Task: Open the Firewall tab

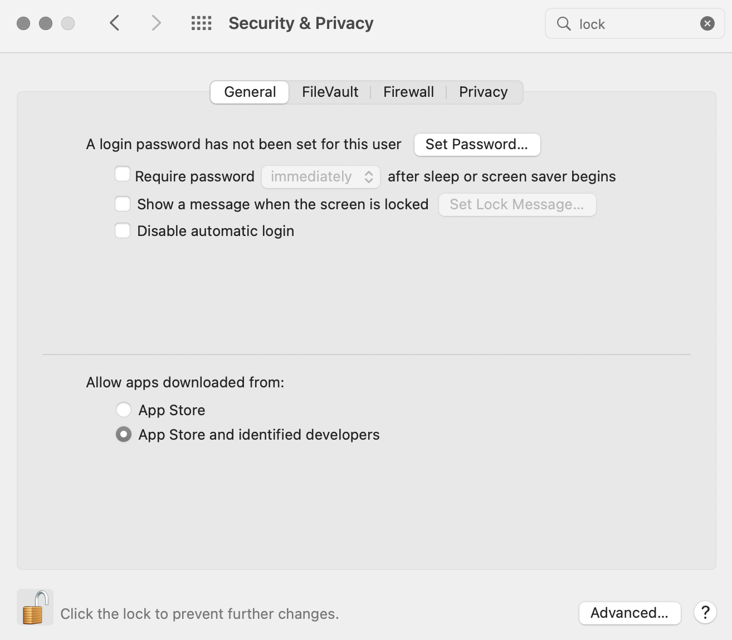Action: point(408,92)
